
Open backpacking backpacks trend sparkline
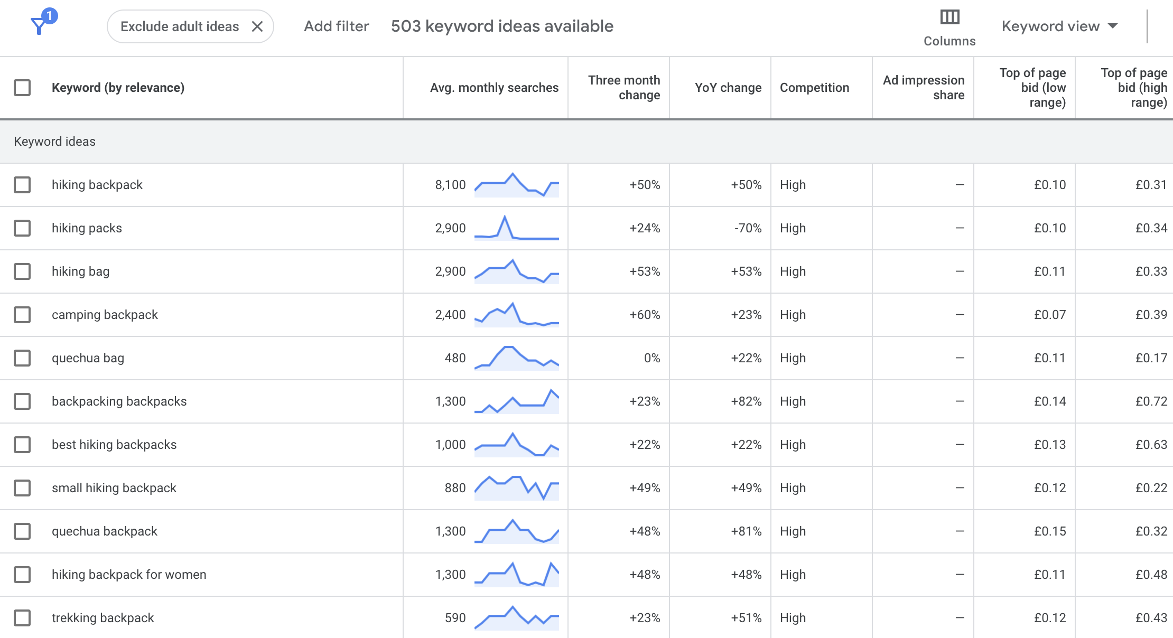tap(517, 401)
